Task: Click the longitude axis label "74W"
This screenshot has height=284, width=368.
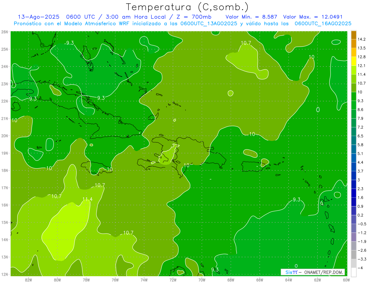Action: tap(144, 280)
